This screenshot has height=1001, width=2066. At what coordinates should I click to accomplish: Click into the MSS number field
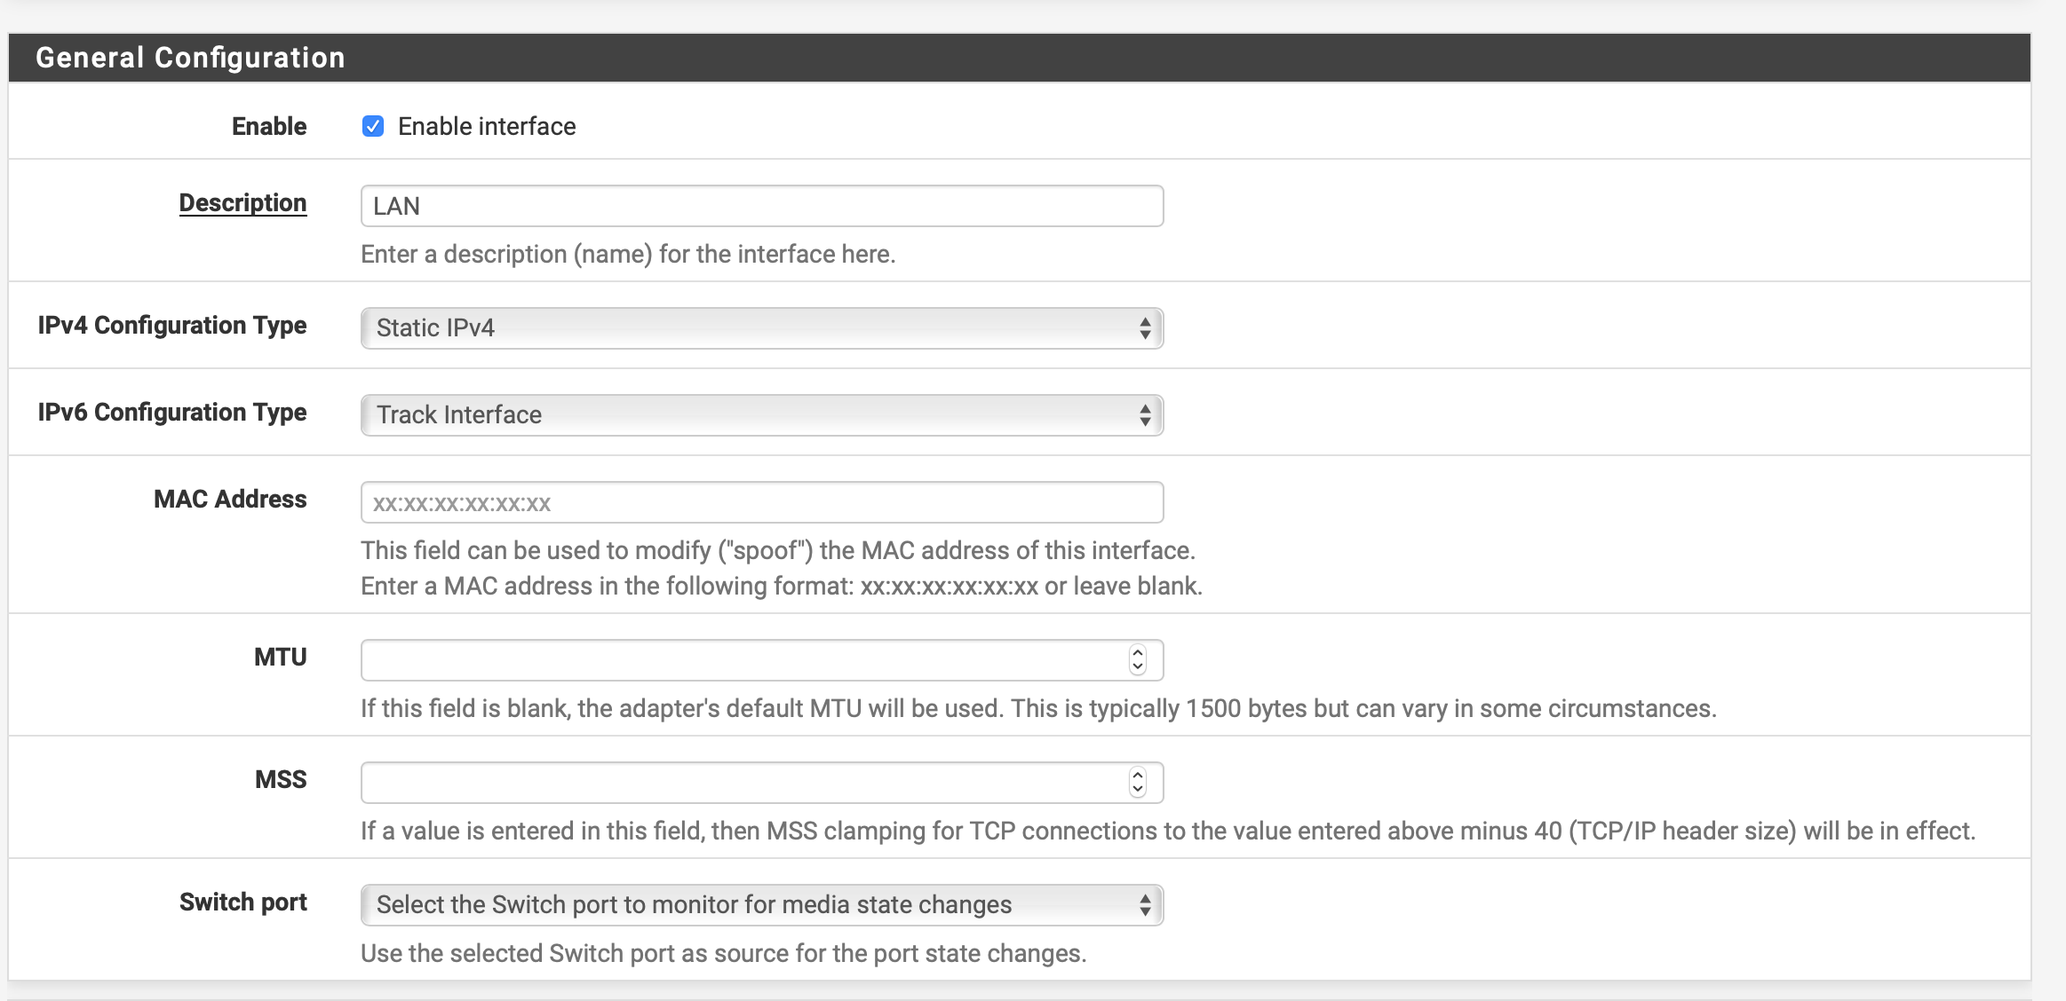pos(743,783)
